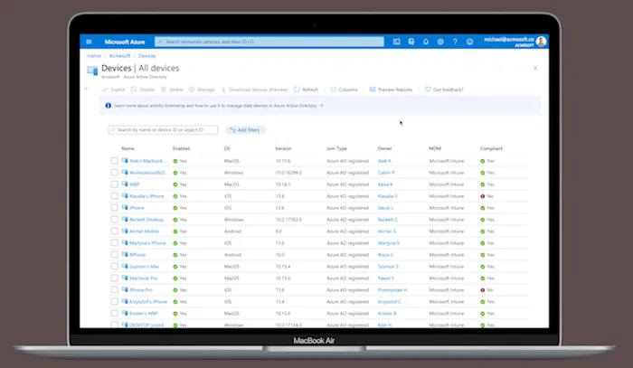633x368 pixels.
Task: Click the Manage toolbar command
Action: 202,90
